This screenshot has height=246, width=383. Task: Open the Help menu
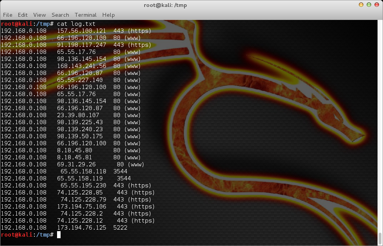[x=109, y=15]
